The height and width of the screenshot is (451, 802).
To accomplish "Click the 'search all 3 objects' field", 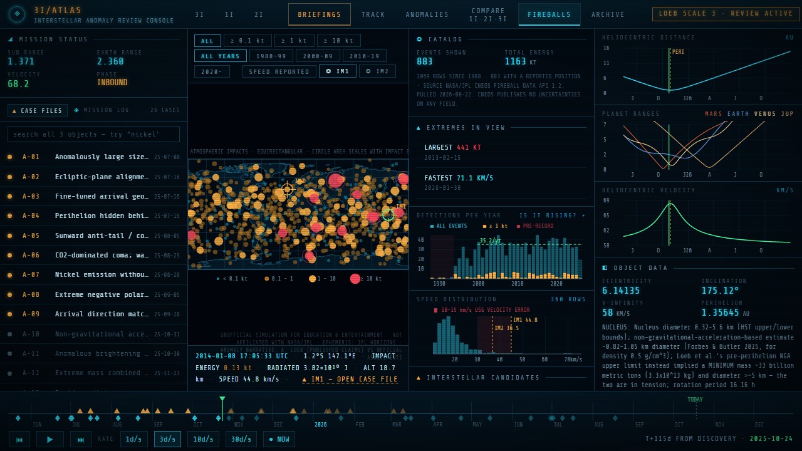I will coord(93,135).
